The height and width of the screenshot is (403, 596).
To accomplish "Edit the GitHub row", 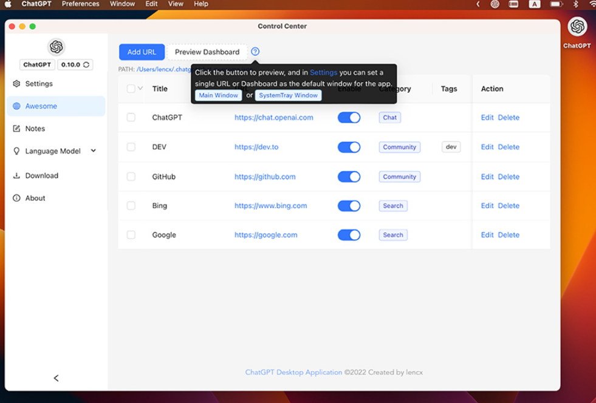I will 487,177.
